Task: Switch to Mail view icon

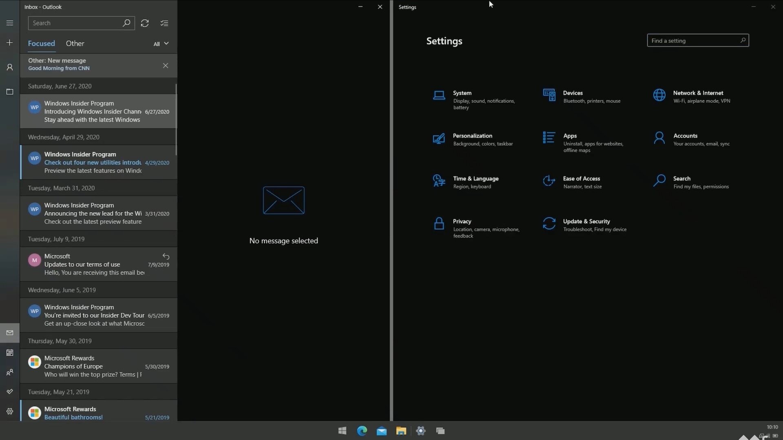Action: [x=10, y=333]
